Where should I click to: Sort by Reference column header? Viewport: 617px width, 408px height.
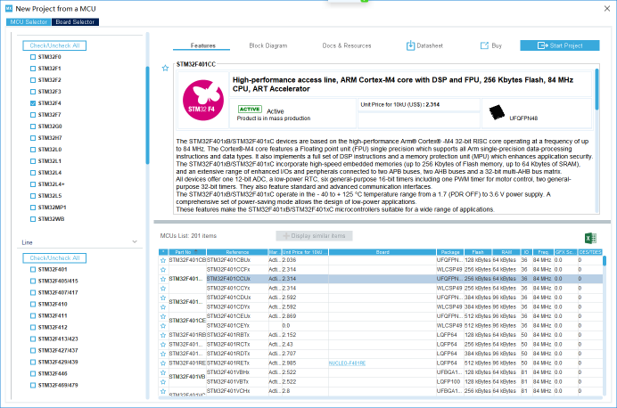coord(237,252)
